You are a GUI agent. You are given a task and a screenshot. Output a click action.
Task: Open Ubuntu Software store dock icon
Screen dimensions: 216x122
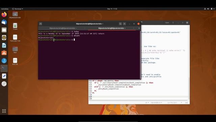click(x=4, y=53)
